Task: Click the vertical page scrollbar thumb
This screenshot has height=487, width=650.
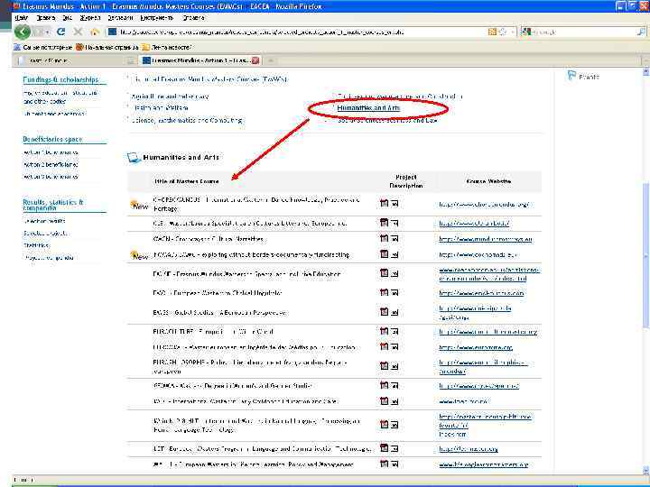Action: 645,256
